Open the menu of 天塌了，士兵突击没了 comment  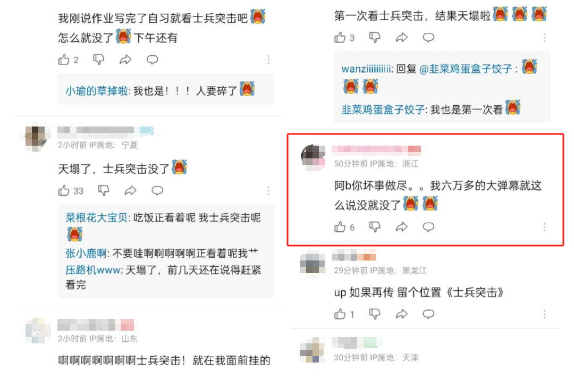pyautogui.click(x=268, y=190)
